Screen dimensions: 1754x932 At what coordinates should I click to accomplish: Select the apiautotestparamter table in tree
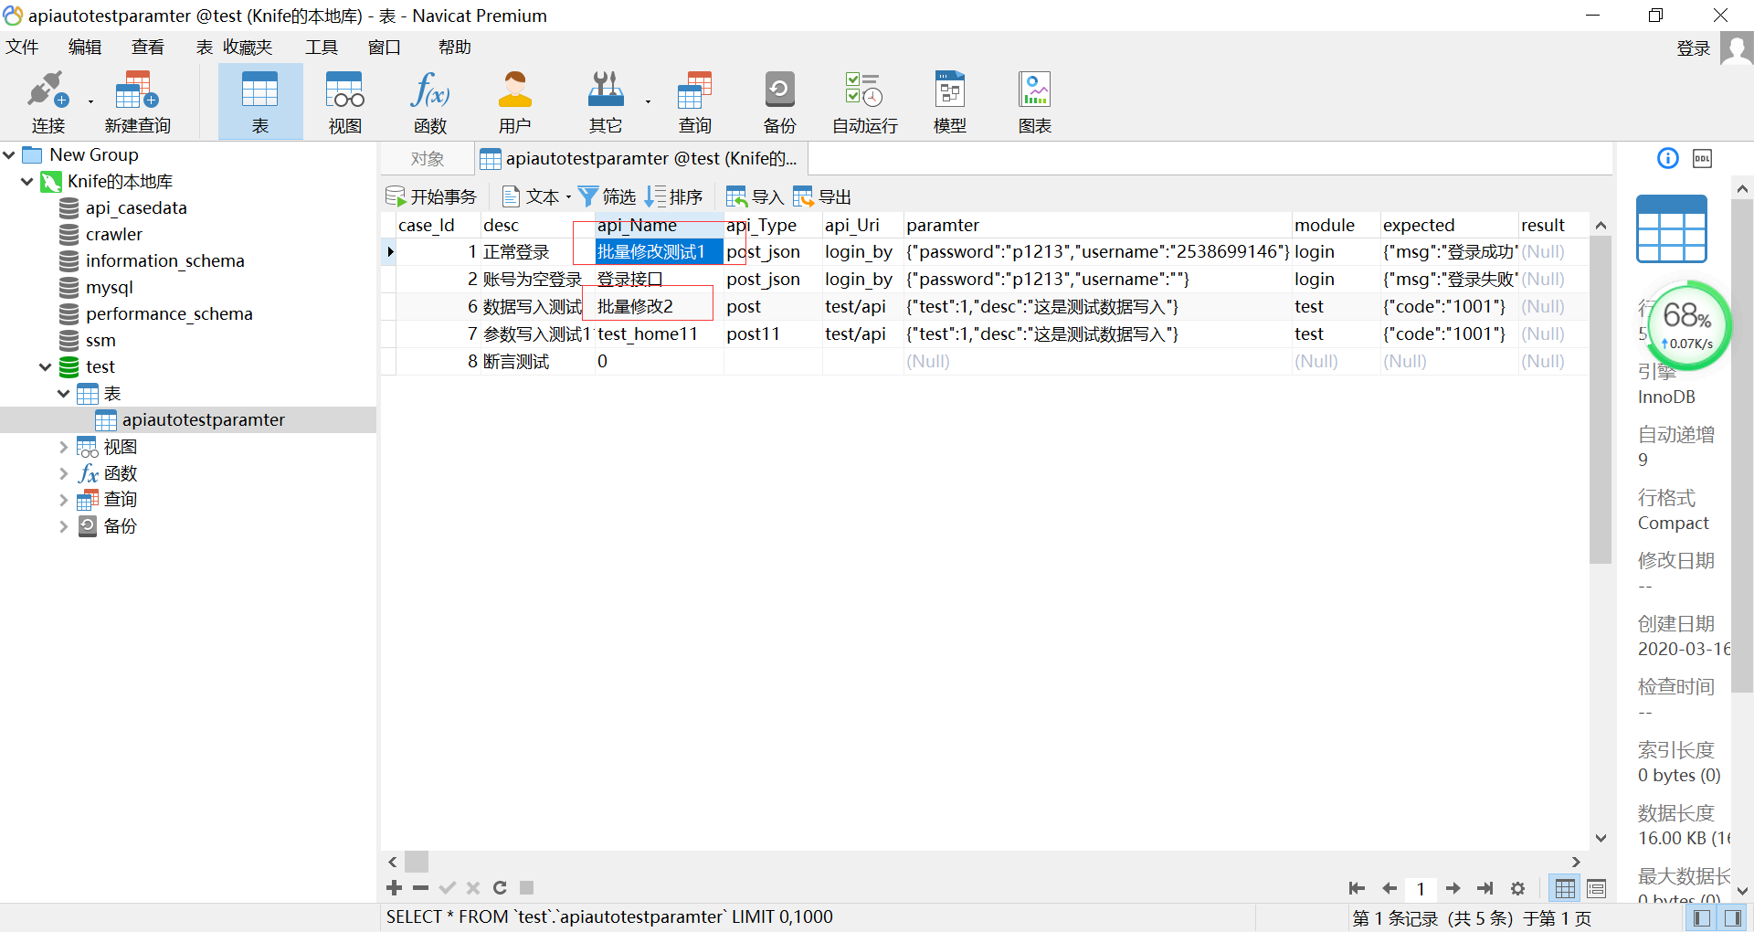point(203,419)
